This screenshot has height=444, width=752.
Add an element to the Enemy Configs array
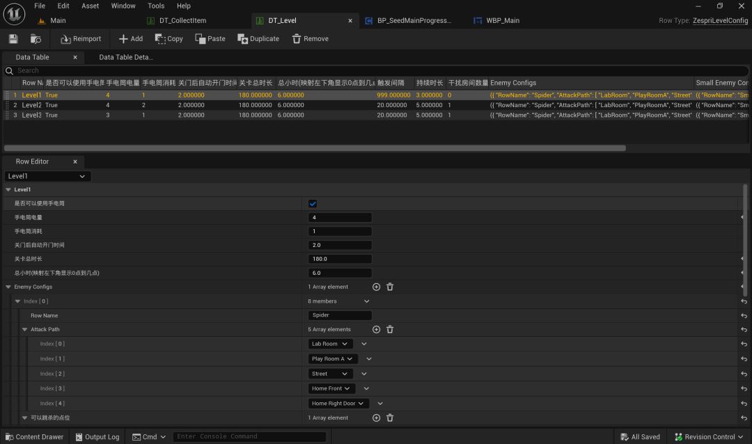click(377, 287)
